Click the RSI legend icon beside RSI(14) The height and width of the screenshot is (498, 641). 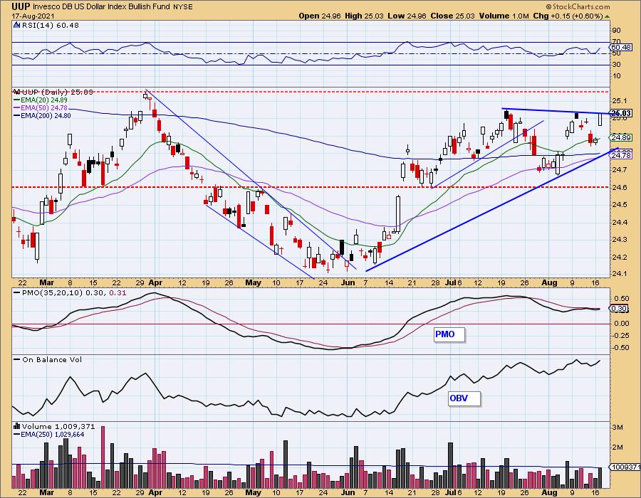[17, 25]
